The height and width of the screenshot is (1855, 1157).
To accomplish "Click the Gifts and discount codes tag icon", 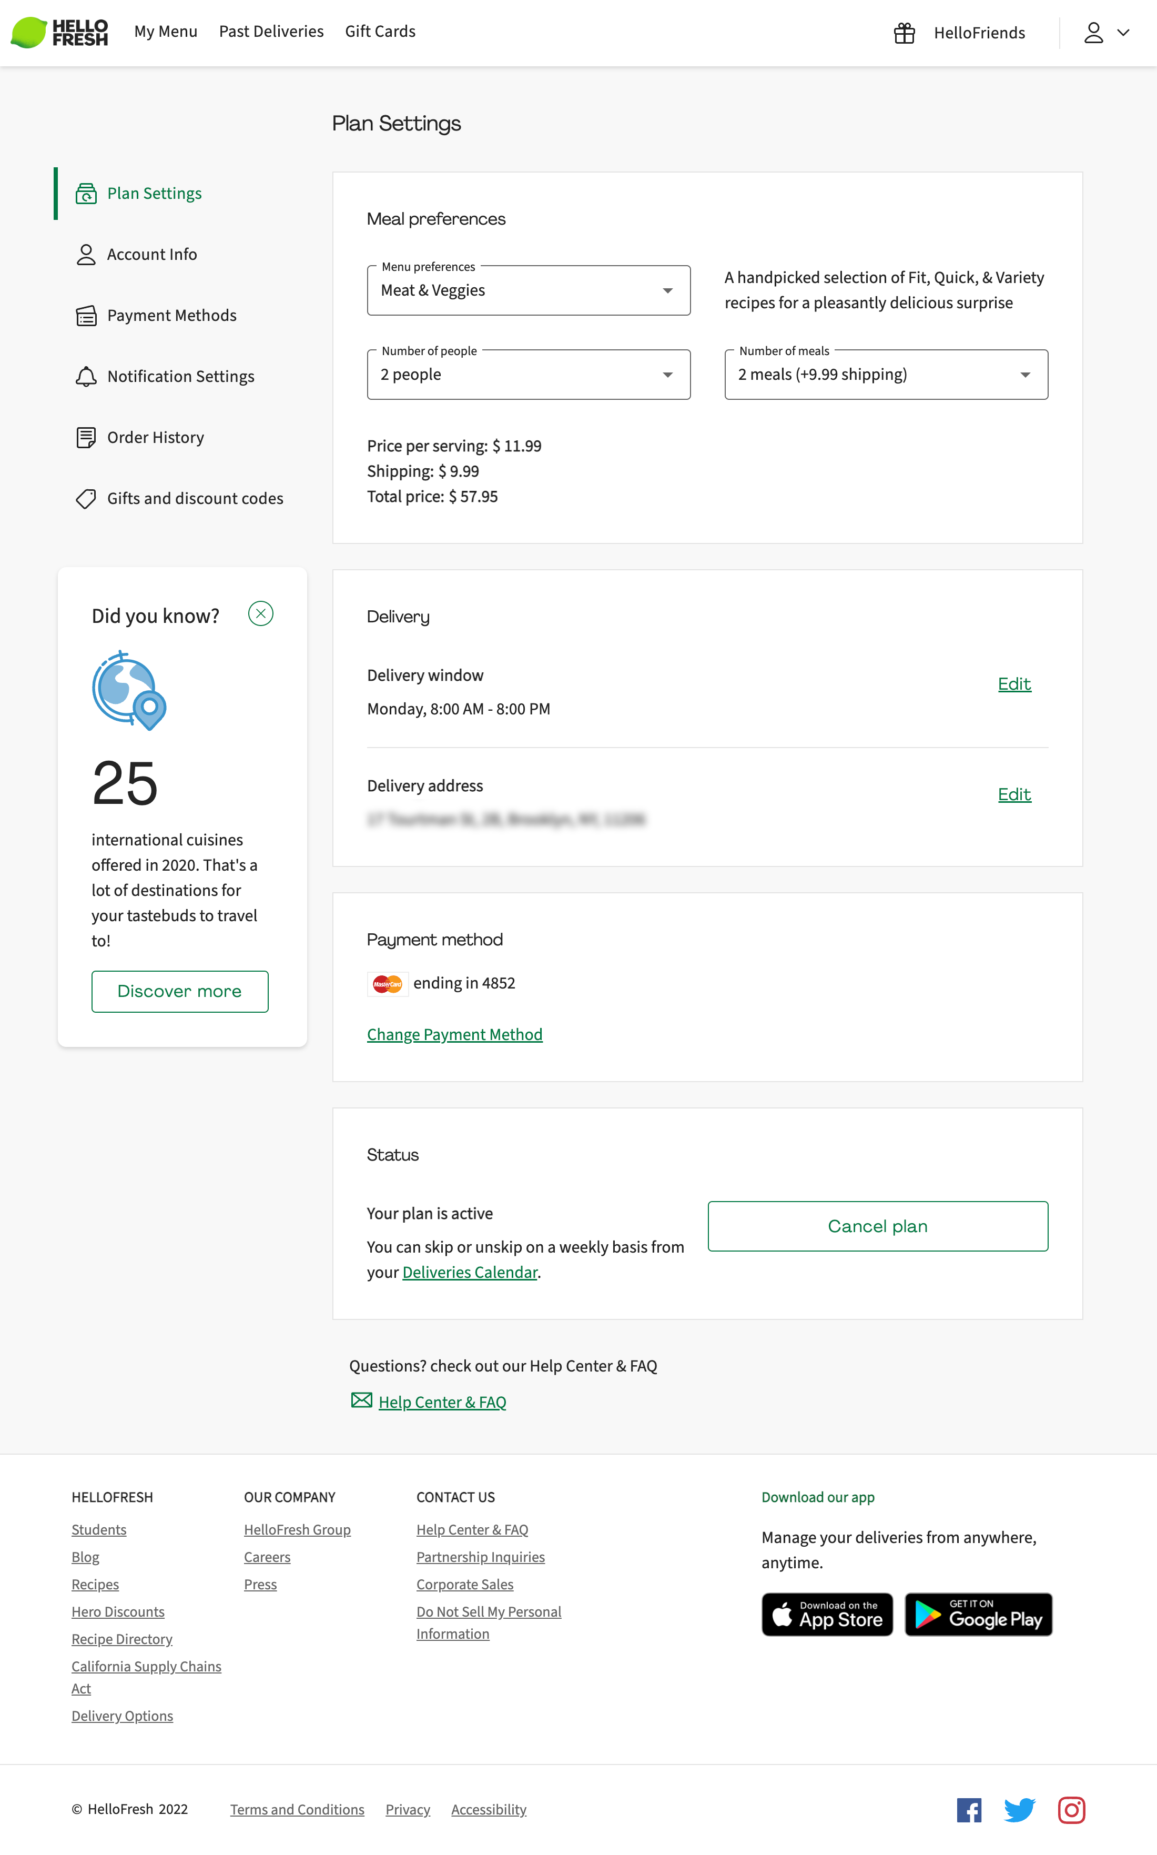I will pos(85,498).
